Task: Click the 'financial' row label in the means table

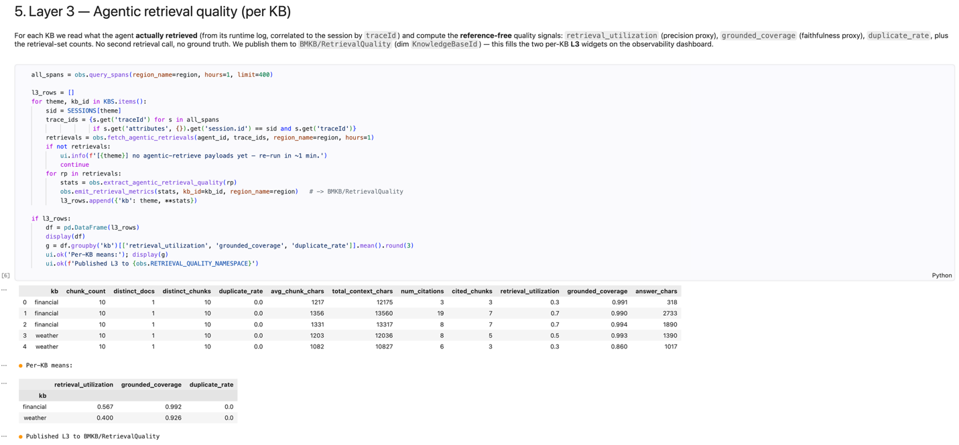Action: (x=34, y=407)
